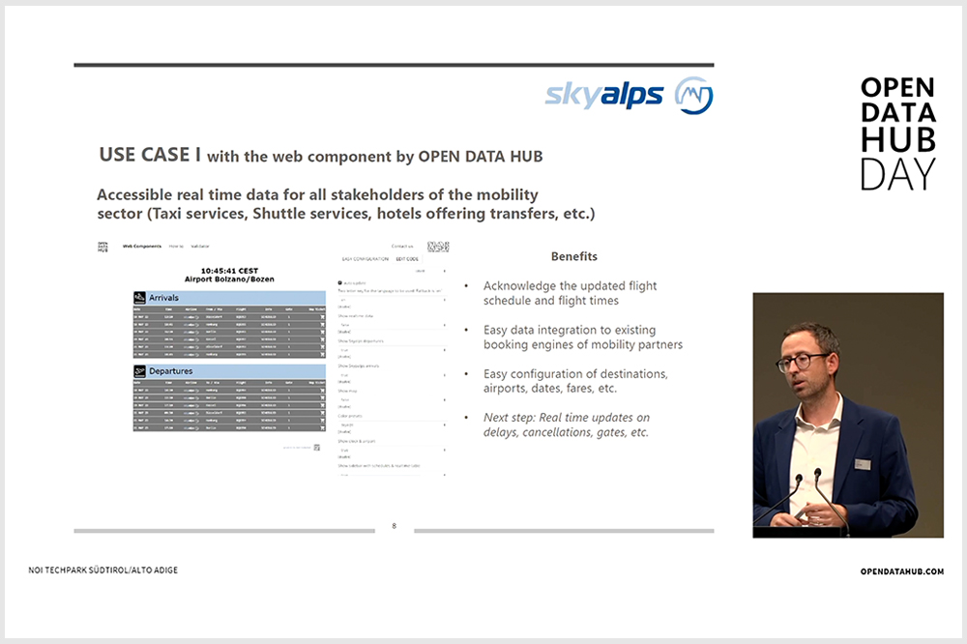Click the Arrivals landing plane icon
967x644 pixels.
pyautogui.click(x=140, y=297)
